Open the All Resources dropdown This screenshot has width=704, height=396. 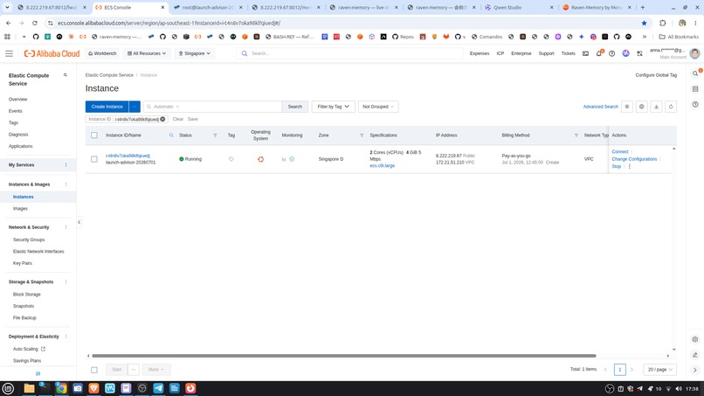[147, 53]
